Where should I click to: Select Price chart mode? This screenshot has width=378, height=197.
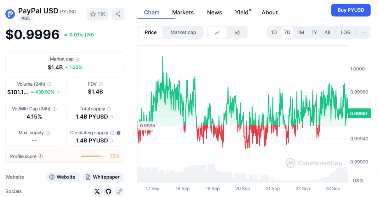[x=151, y=32]
